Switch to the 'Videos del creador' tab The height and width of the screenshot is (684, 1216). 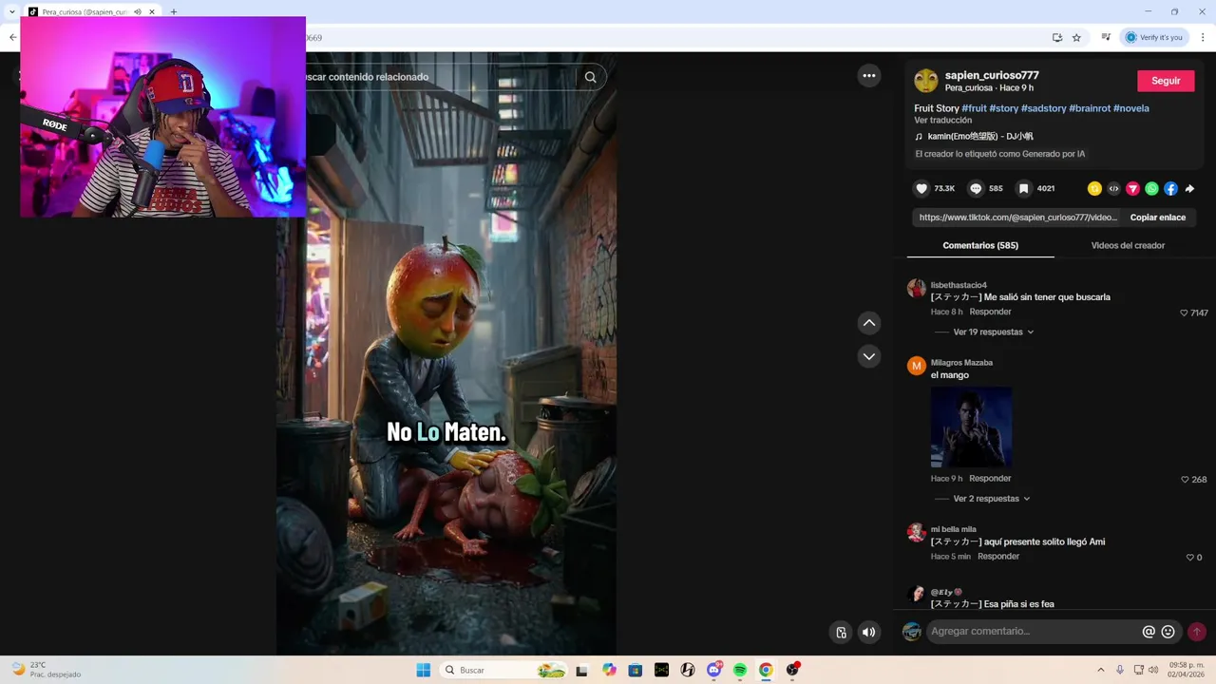(x=1128, y=245)
